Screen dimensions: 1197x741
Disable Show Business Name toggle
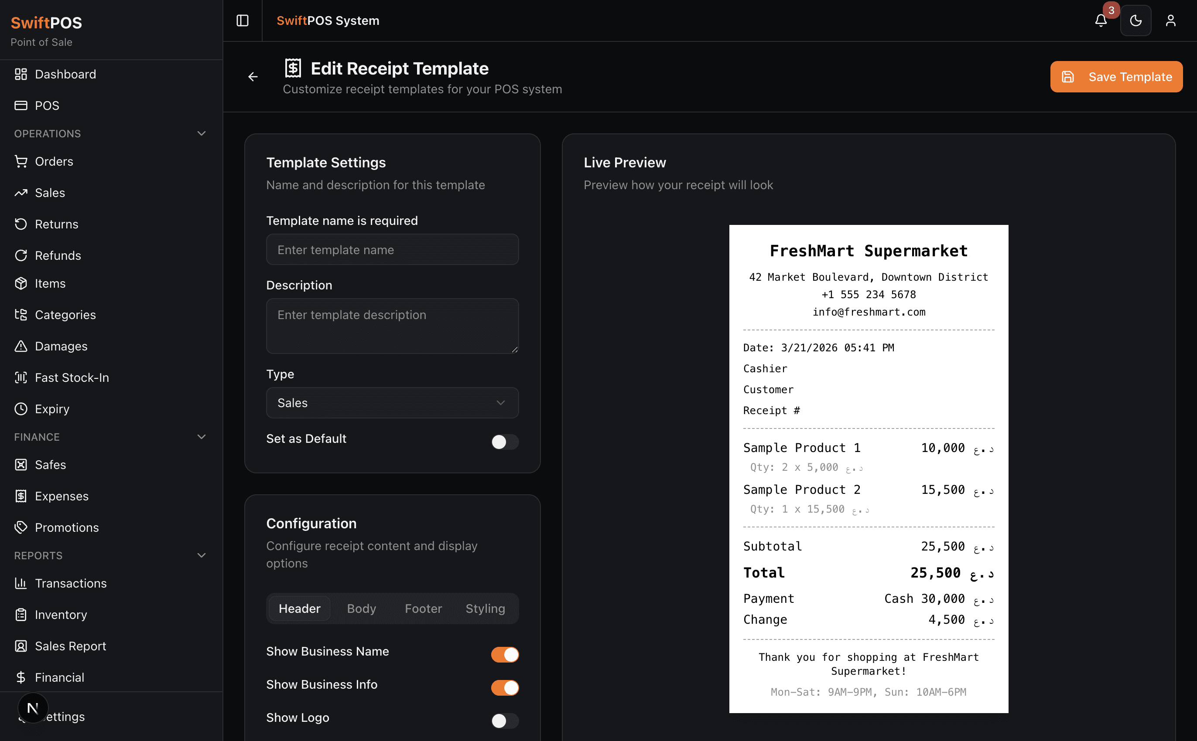tap(505, 654)
